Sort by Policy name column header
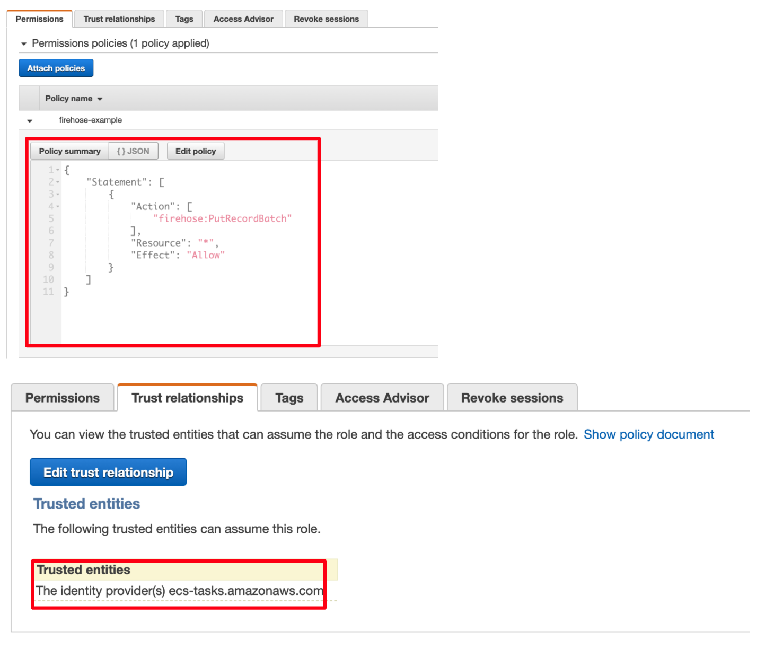Viewport: 774px width, 665px height. [74, 99]
